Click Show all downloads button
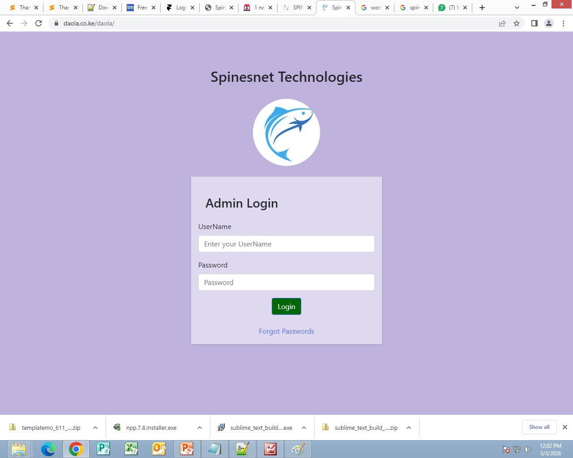573x458 pixels. point(539,427)
